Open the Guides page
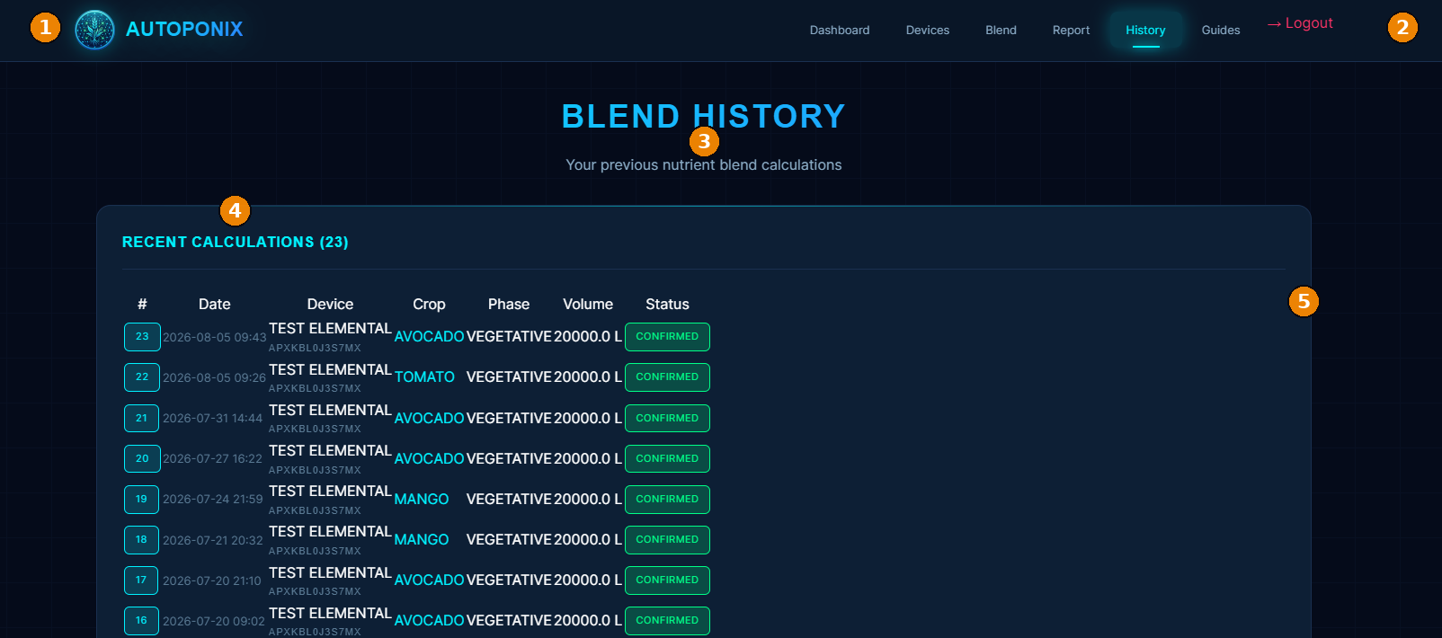The height and width of the screenshot is (638, 1442). [x=1221, y=30]
